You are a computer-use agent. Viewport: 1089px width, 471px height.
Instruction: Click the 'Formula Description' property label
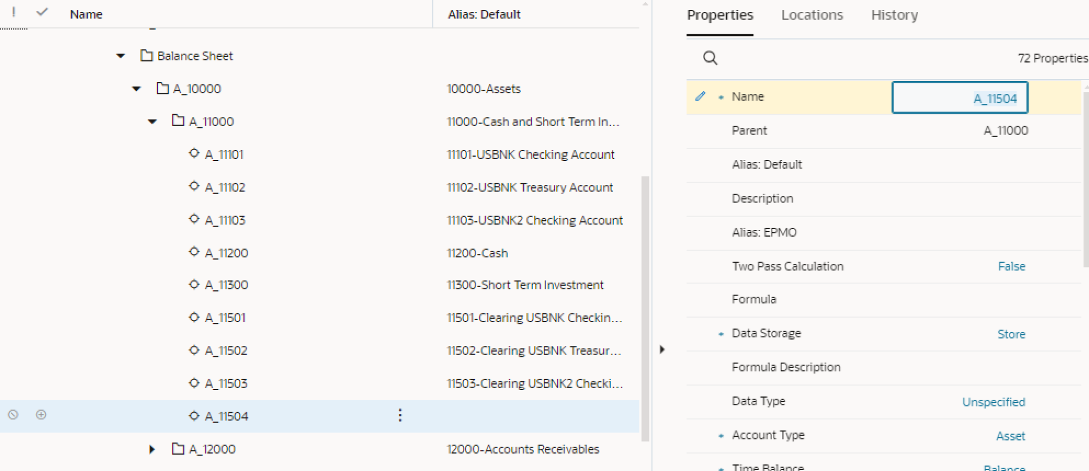coord(786,367)
